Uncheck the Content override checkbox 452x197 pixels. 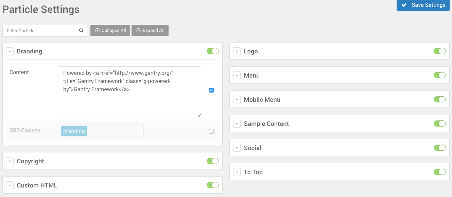(211, 90)
